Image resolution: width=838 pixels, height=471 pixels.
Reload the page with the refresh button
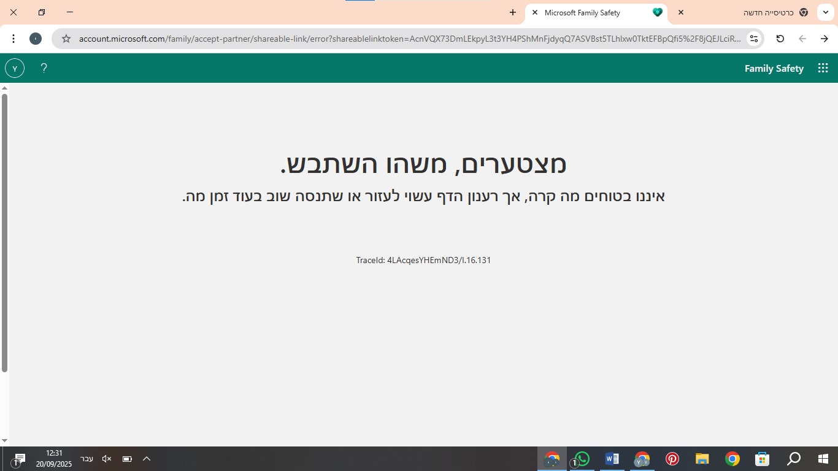[780, 39]
